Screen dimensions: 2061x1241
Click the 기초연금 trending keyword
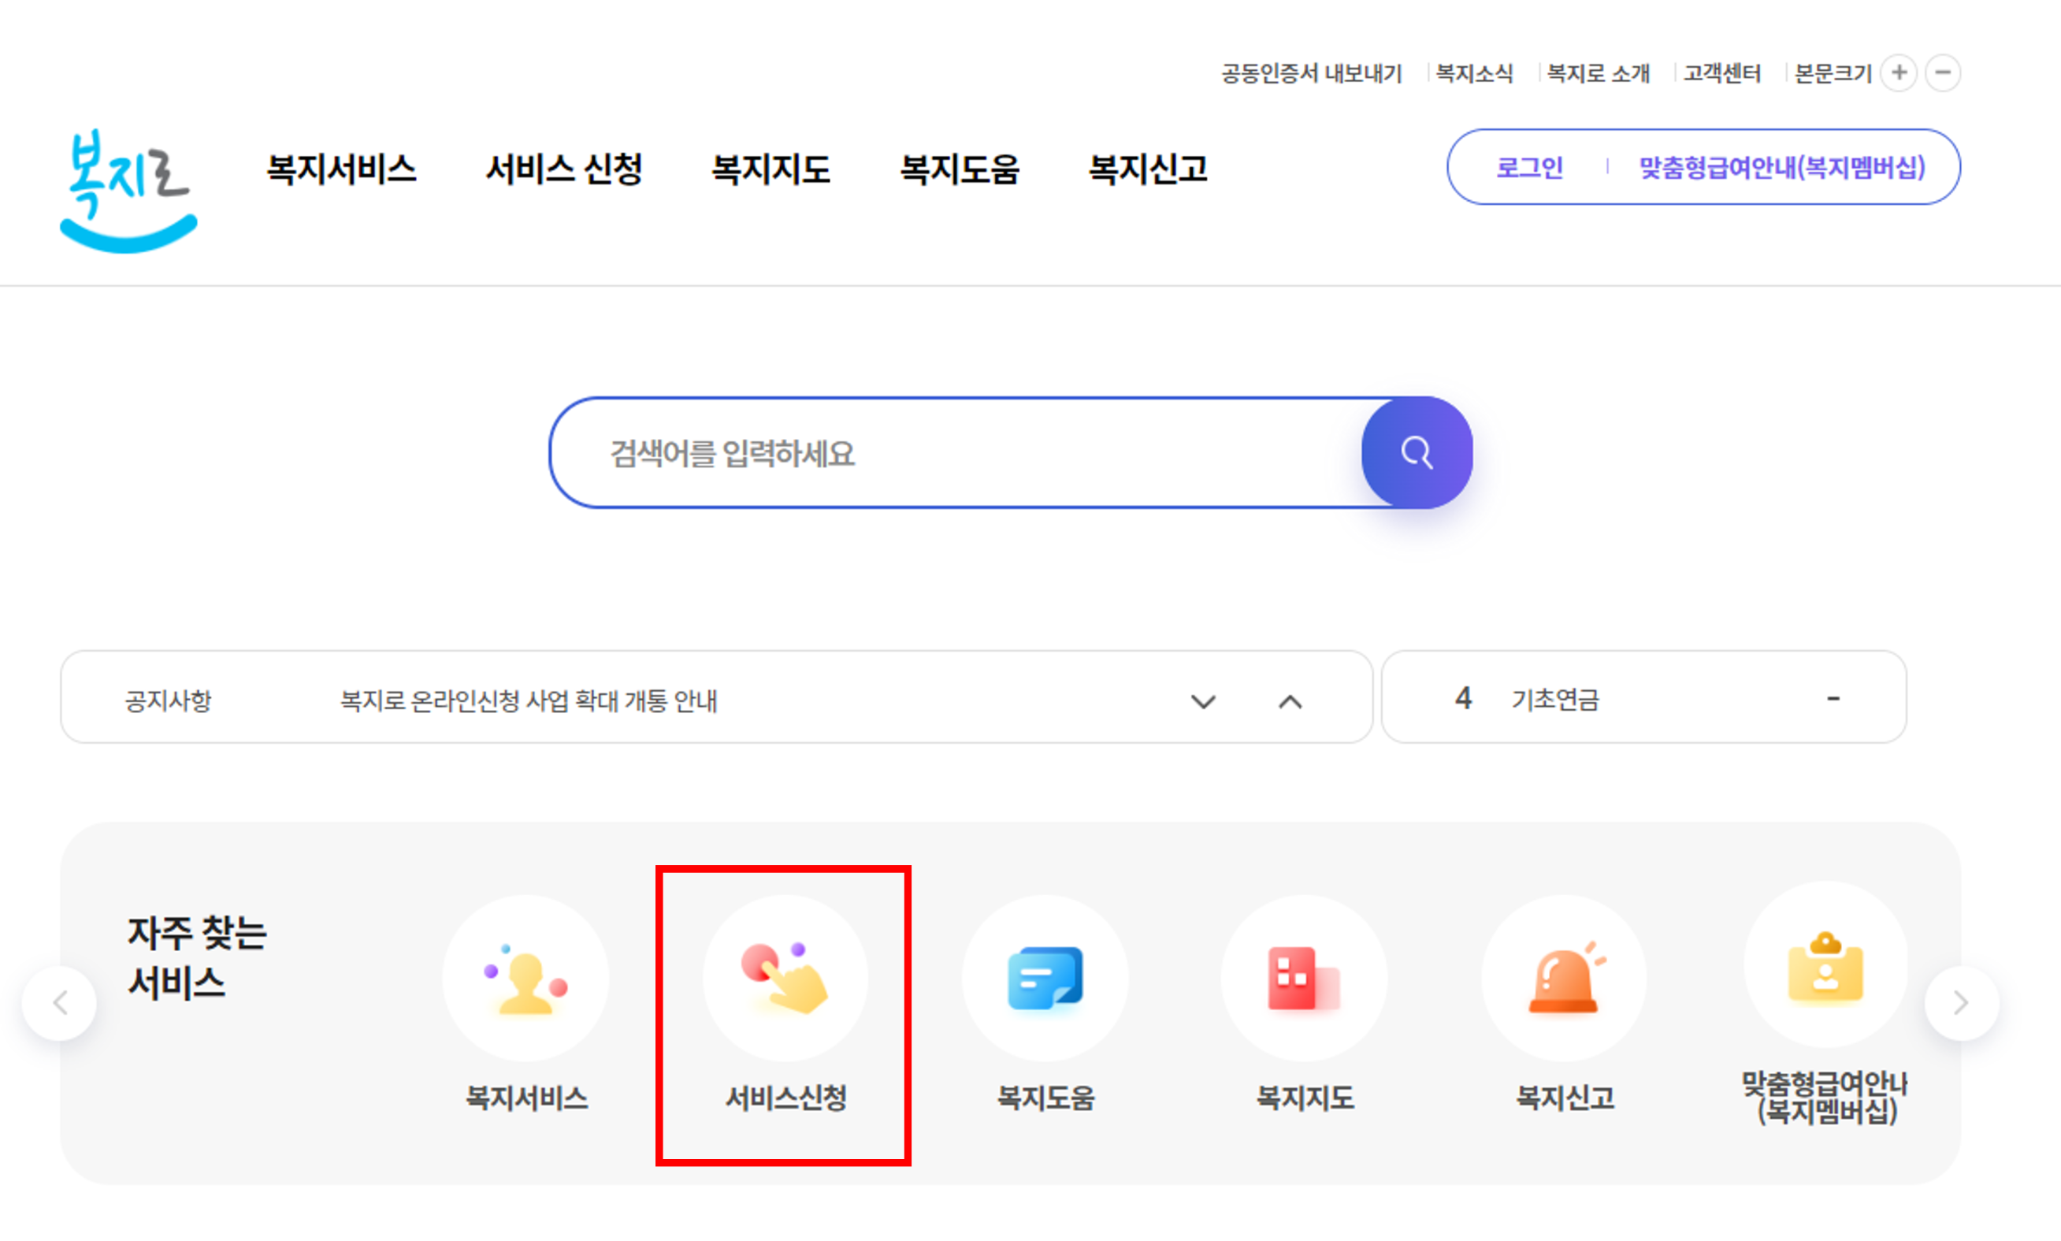tap(1555, 699)
